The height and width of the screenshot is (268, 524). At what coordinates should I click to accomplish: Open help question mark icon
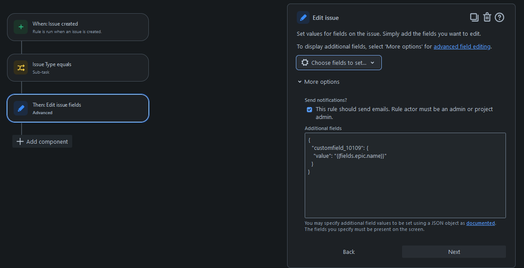[x=499, y=17]
